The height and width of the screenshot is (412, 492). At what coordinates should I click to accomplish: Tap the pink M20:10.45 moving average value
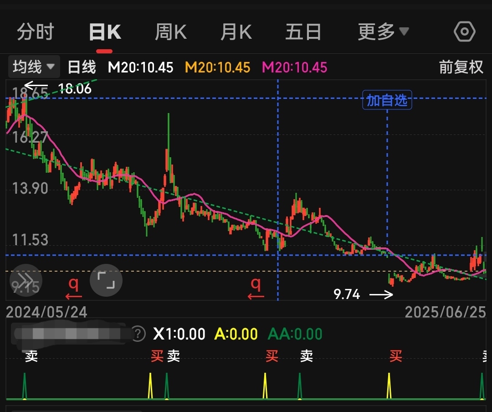click(294, 67)
